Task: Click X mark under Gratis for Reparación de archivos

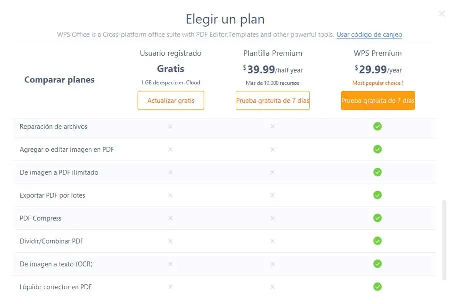Action: coord(170,127)
